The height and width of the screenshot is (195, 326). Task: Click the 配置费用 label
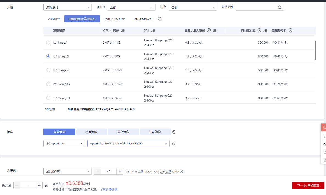tap(58, 184)
